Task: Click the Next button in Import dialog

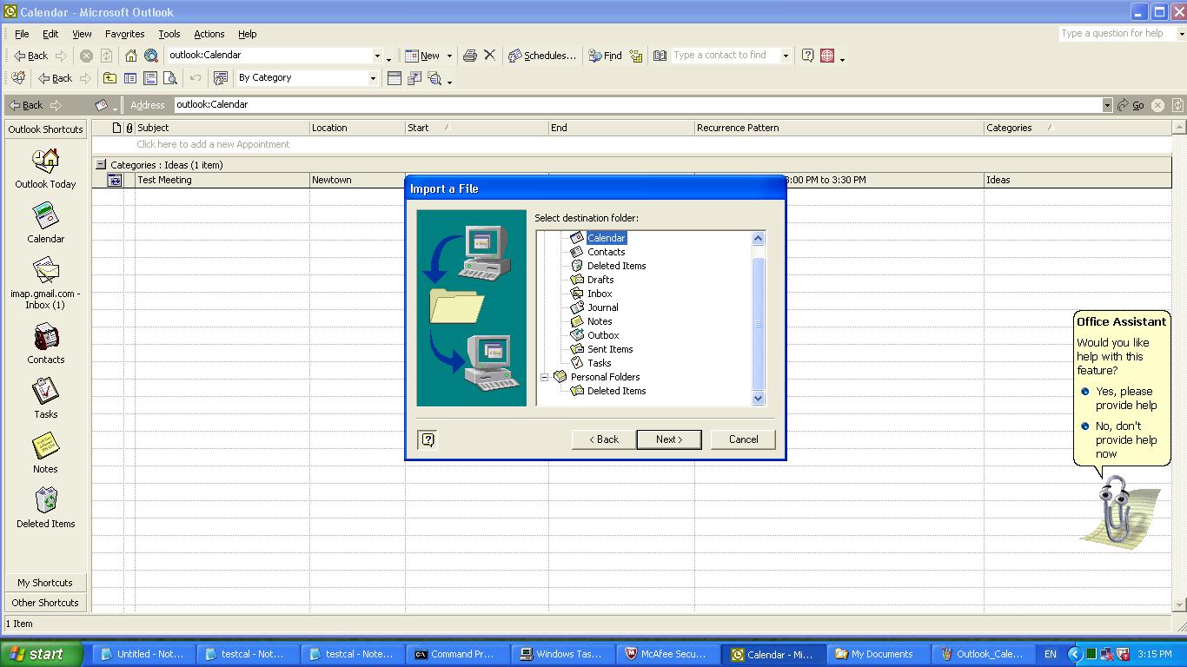Action: (x=668, y=439)
